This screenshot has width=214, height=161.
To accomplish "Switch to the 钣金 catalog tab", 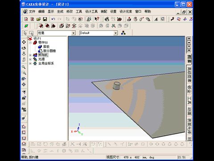I will [x=189, y=89].
